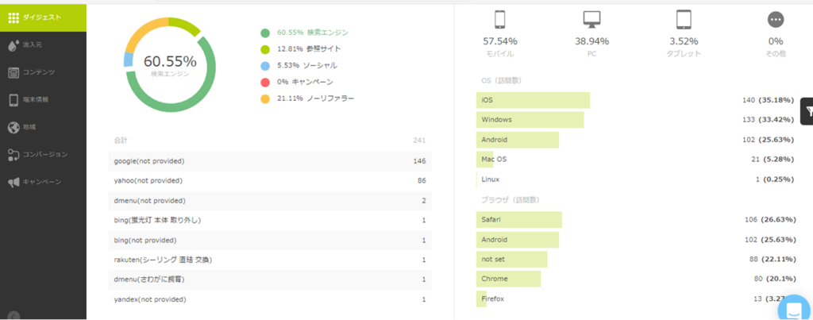Toggle the ノーリファラー legend entry
The image size is (813, 320).
click(315, 98)
